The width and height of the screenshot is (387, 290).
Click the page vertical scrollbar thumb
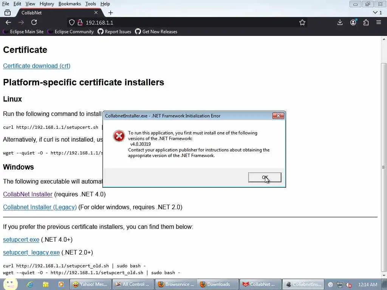384,167
